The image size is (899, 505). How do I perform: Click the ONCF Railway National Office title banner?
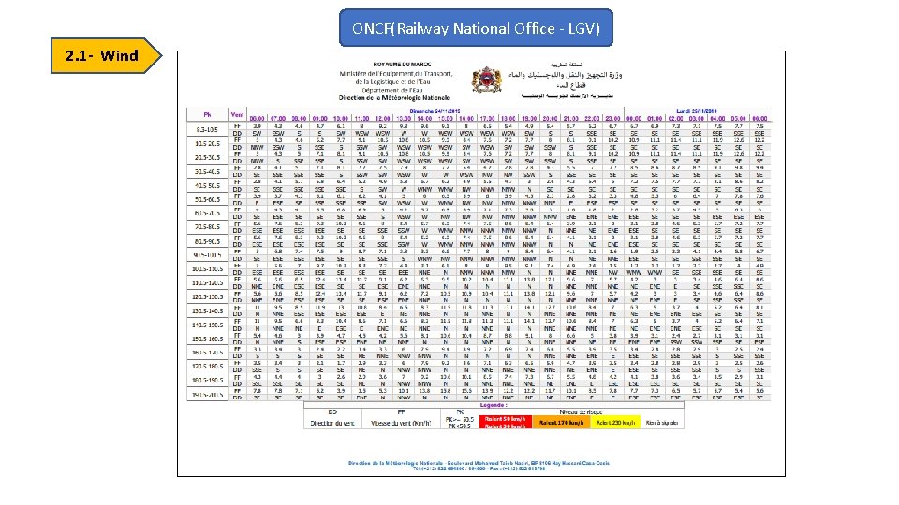[x=476, y=28]
